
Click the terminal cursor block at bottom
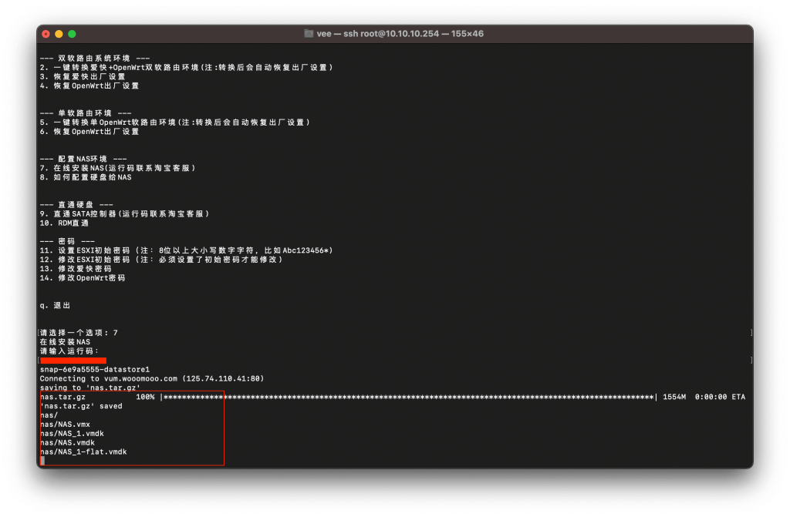42,461
